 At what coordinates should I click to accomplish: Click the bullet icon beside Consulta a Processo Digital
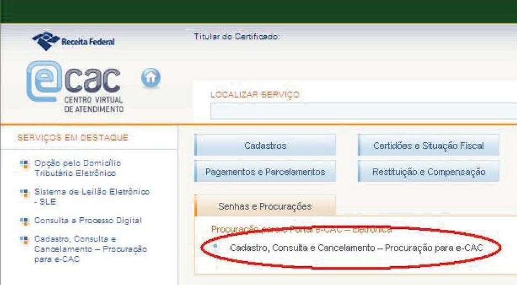tap(24, 222)
